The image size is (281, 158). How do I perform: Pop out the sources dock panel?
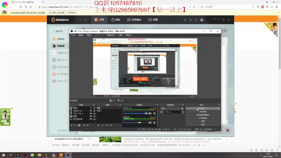point(94,105)
